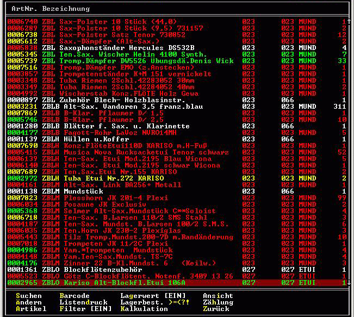
Task: Click article number 0003231
Action: pos(22,107)
